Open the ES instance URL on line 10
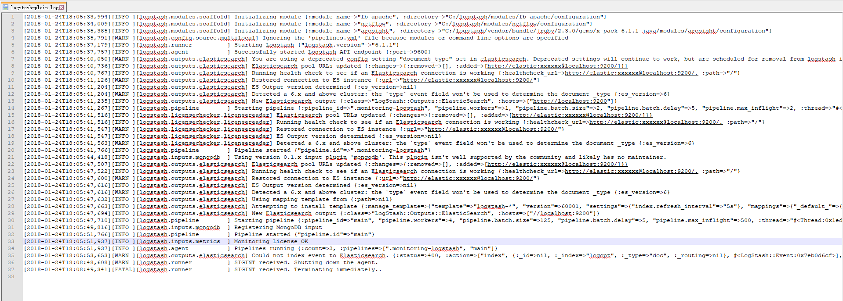Viewport: 843px width, 301px height. coord(468,80)
